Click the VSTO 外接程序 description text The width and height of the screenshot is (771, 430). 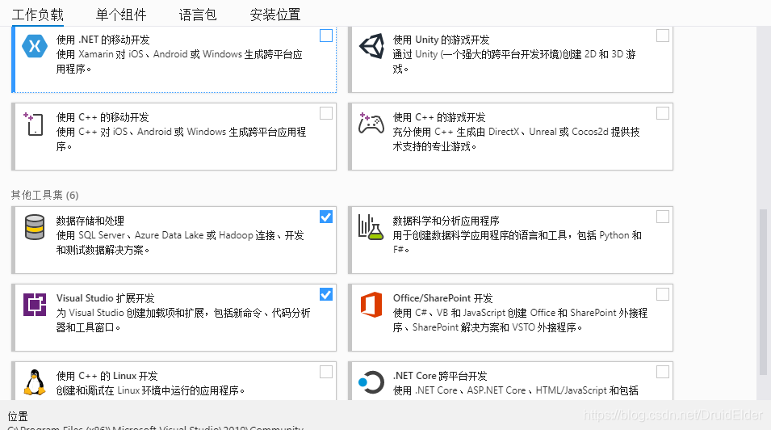pos(520,320)
